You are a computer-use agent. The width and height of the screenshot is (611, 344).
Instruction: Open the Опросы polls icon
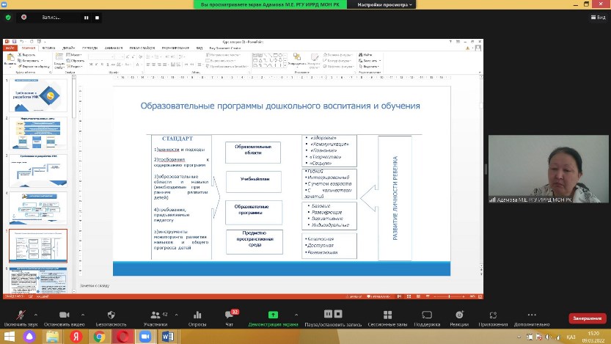click(197, 315)
